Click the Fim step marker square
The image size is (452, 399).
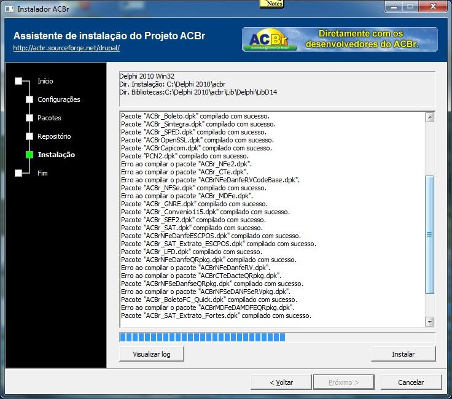(x=18, y=173)
